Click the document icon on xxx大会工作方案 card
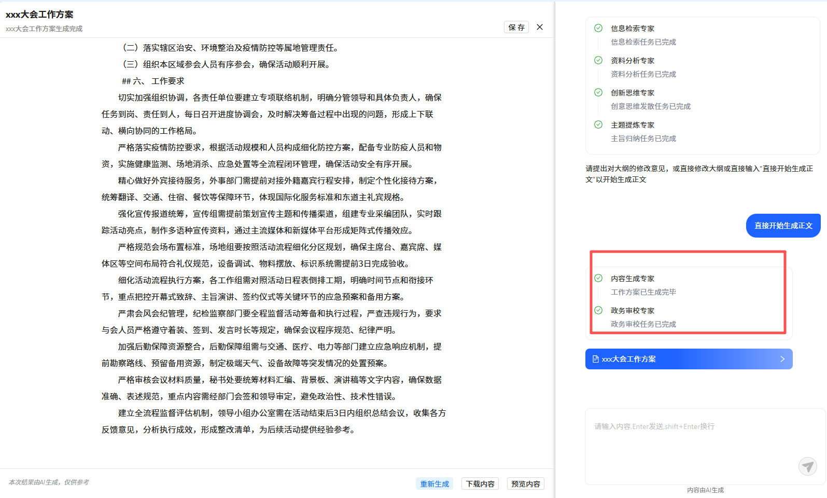The width and height of the screenshot is (827, 498). point(596,359)
